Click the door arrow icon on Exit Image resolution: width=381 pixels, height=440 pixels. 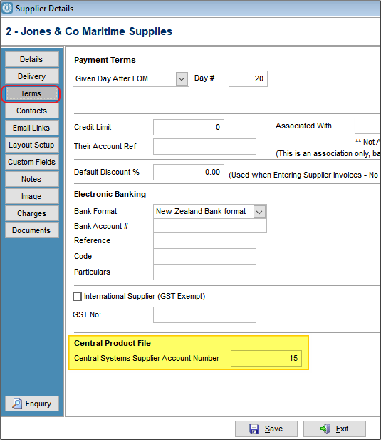pos(325,429)
